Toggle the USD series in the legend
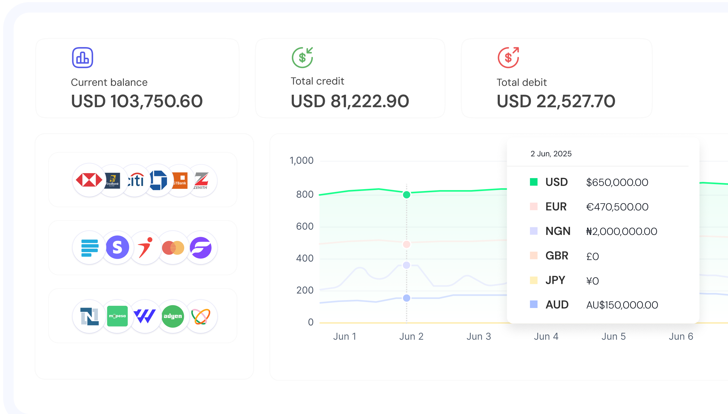The width and height of the screenshot is (728, 414). (557, 182)
